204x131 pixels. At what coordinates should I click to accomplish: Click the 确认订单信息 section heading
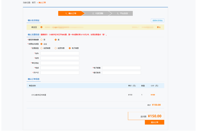(34, 79)
